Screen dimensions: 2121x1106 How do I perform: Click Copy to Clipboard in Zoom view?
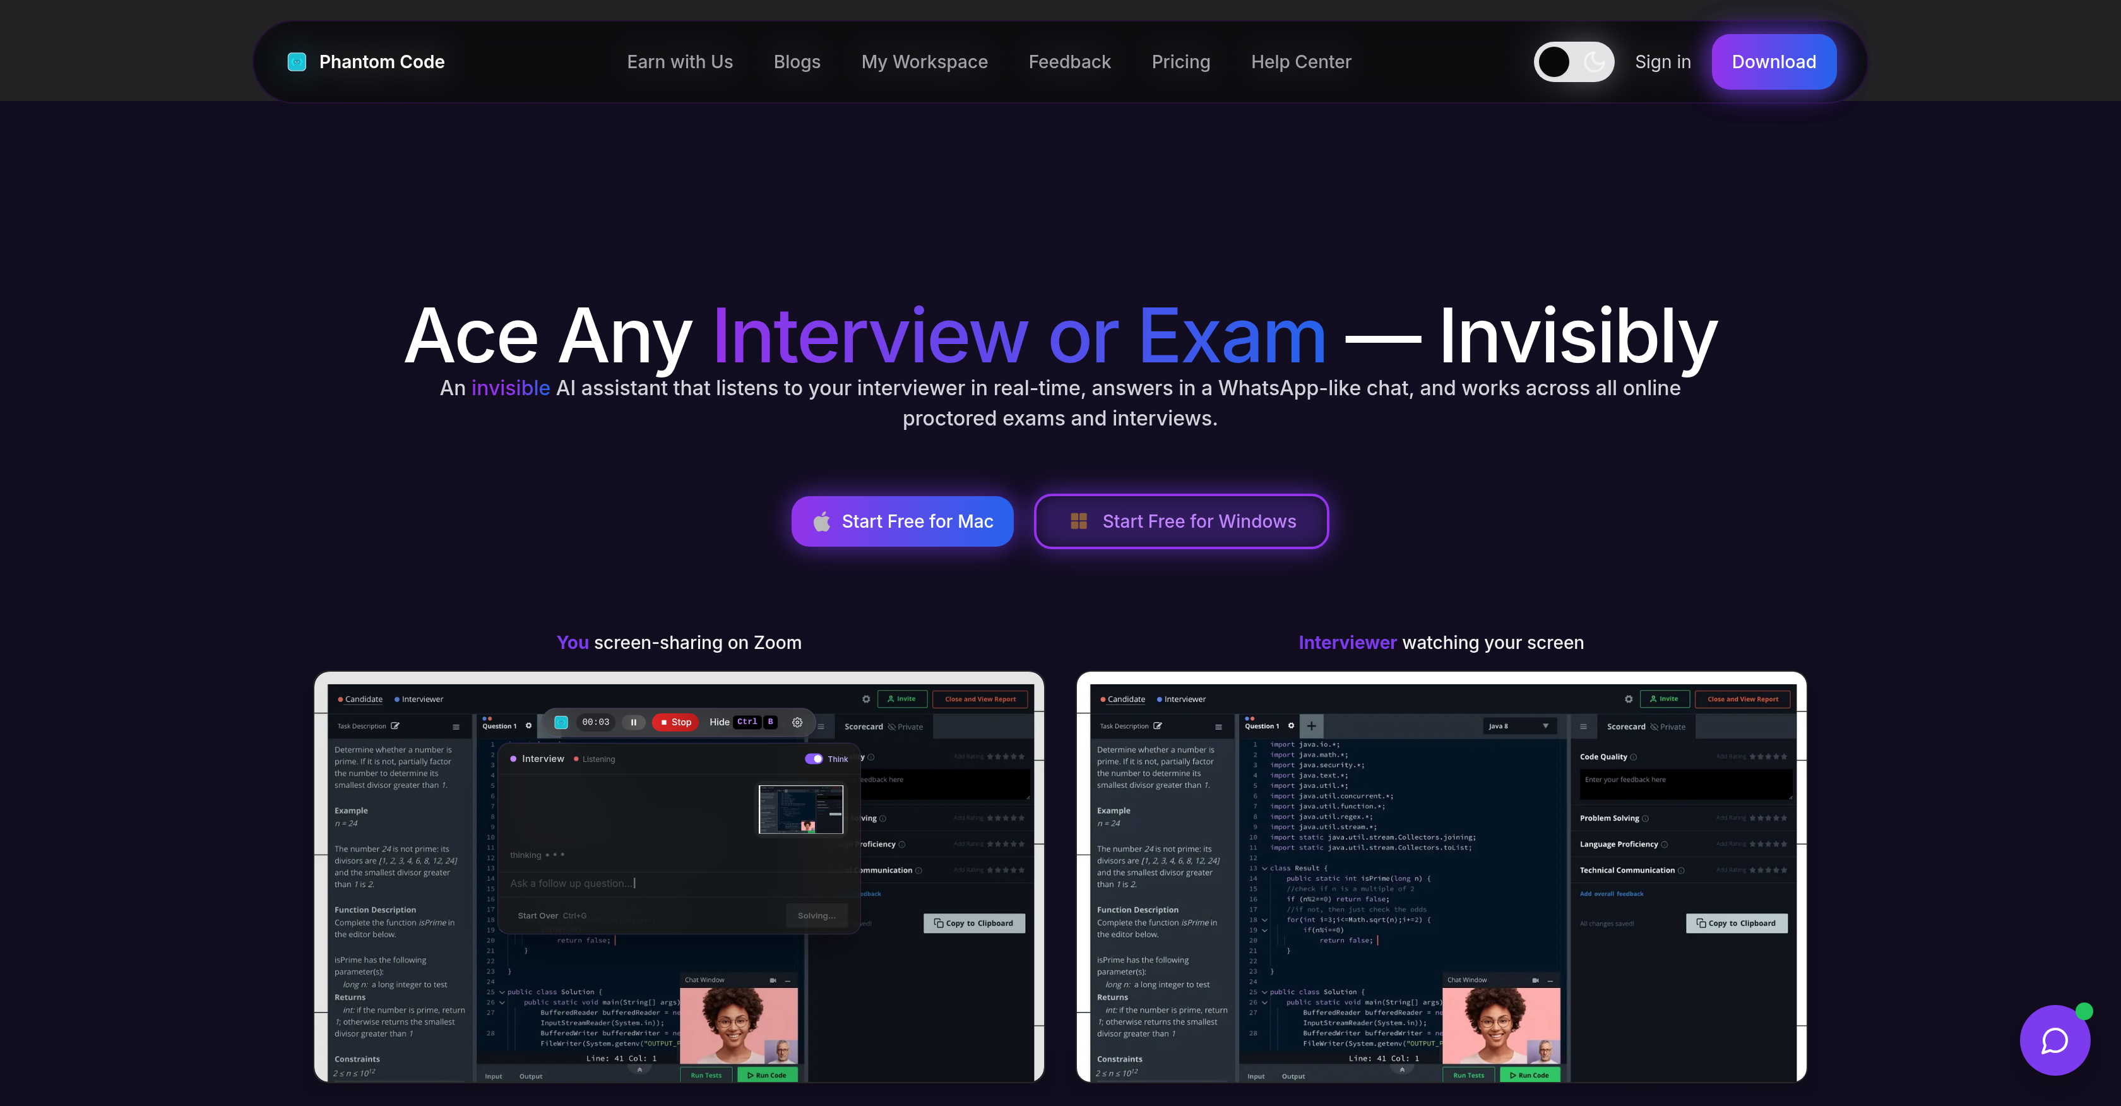click(x=973, y=923)
